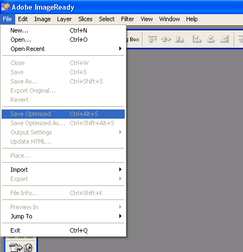243x252 pixels.
Task: Click align top edges icon
Action: tap(152, 39)
